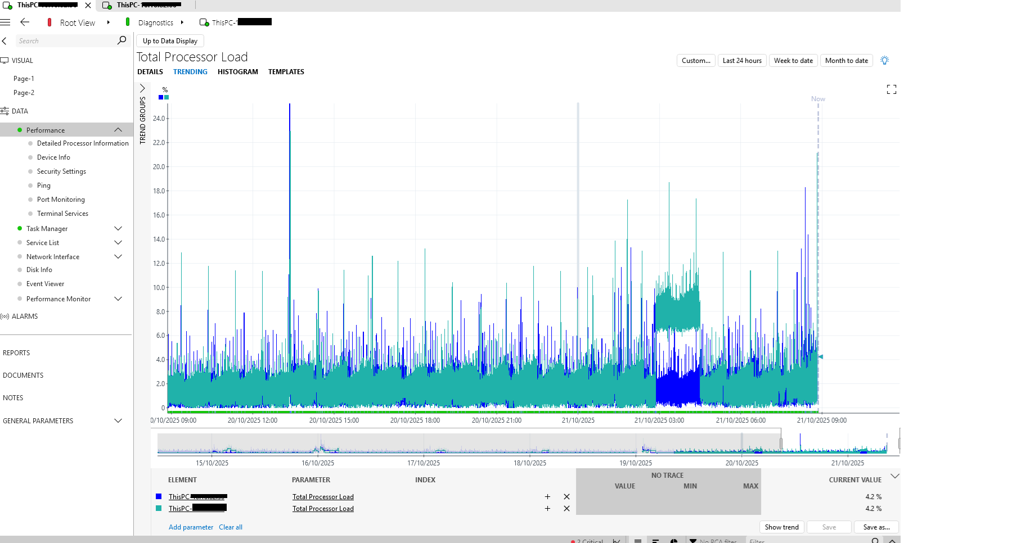
Task: Collapse the sidebar with left chevron icon
Action: (x=4, y=41)
